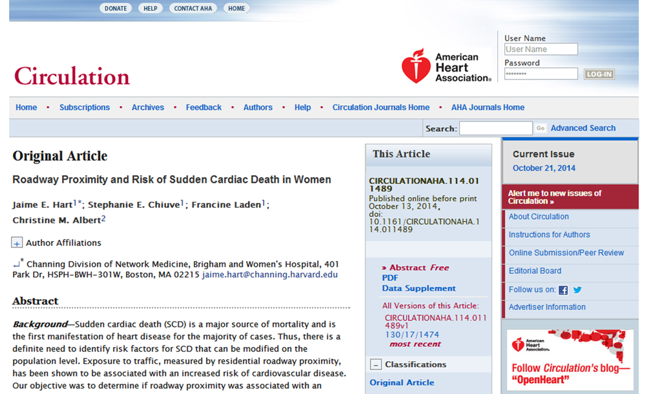
Task: Focus the Password input field
Action: 541,74
